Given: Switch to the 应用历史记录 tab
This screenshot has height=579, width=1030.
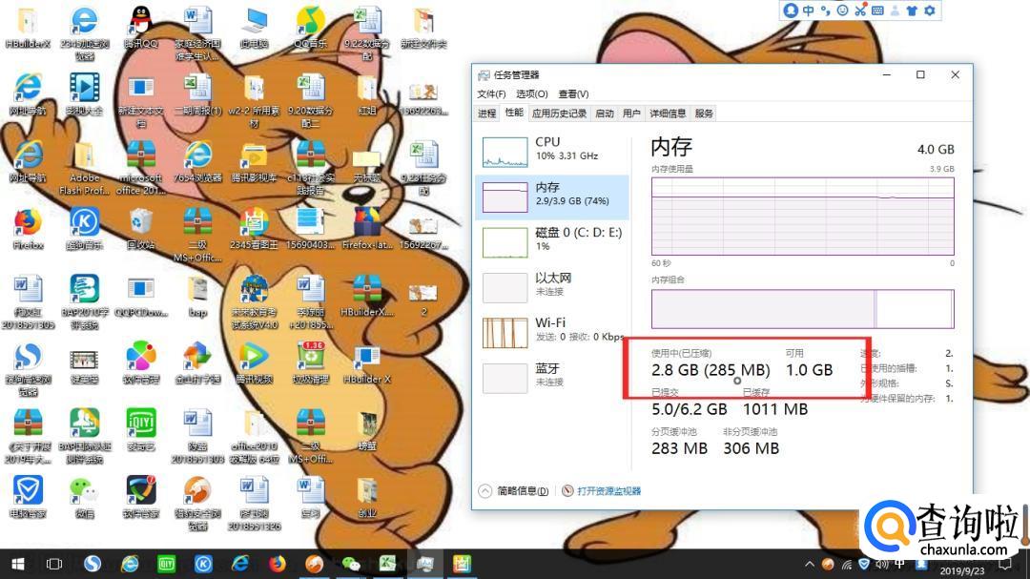Looking at the screenshot, I should point(559,114).
